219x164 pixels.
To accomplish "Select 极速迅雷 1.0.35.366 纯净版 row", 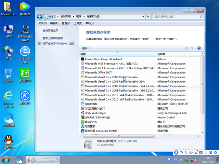I will [140, 131].
